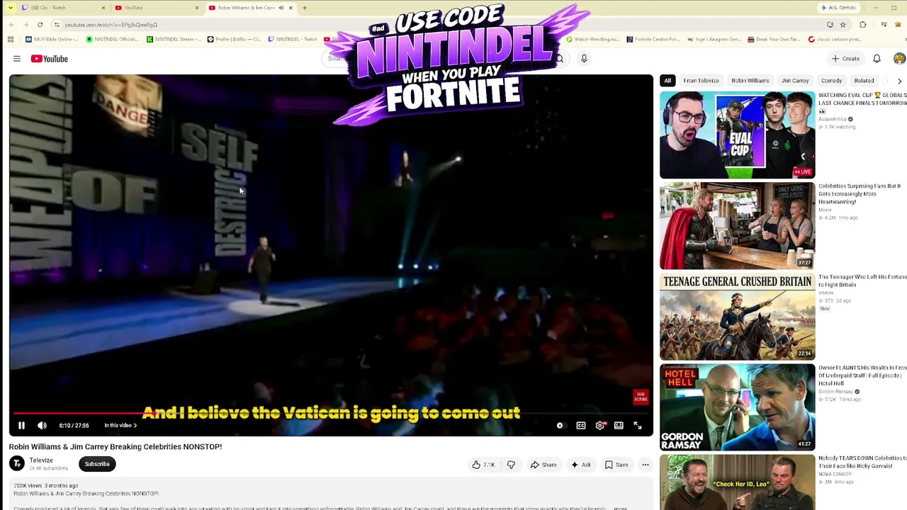Select the 'Related' filter chip
907x510 pixels.
pos(864,81)
